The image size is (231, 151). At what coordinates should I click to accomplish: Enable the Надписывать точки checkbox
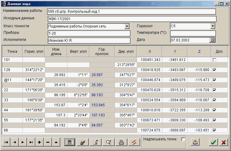point(183,139)
